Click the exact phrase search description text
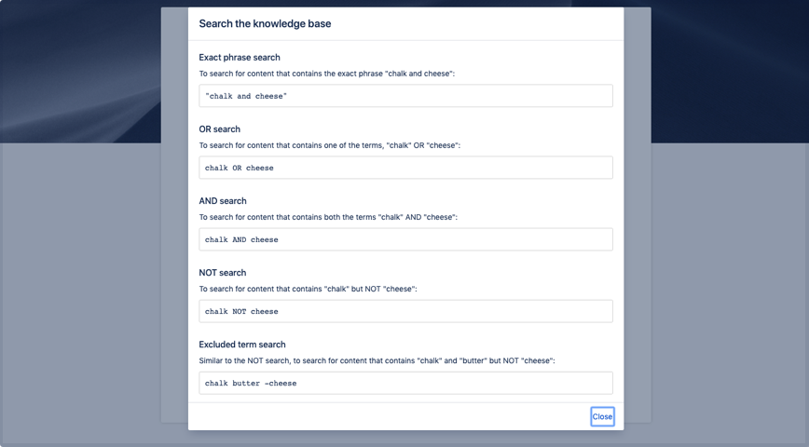 point(327,74)
